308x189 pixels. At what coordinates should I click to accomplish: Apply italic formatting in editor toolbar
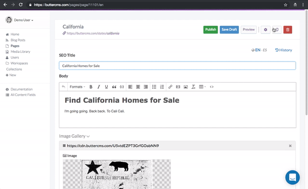(x=99, y=87)
